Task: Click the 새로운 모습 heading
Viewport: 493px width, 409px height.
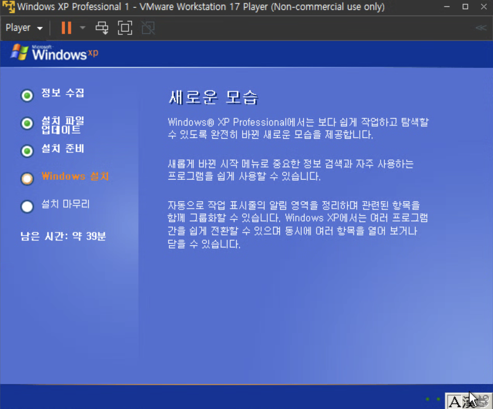Action: [x=214, y=97]
